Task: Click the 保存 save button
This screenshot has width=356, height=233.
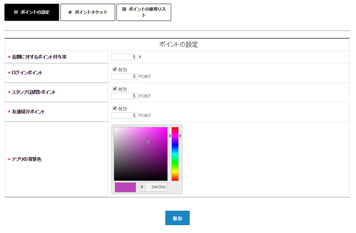Action: [177, 218]
